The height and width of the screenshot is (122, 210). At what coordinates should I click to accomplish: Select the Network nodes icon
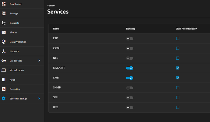pyautogui.click(x=4, y=51)
